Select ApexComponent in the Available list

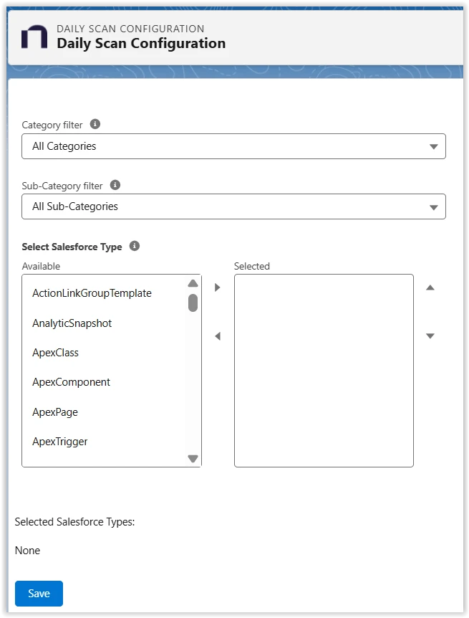[x=71, y=382]
